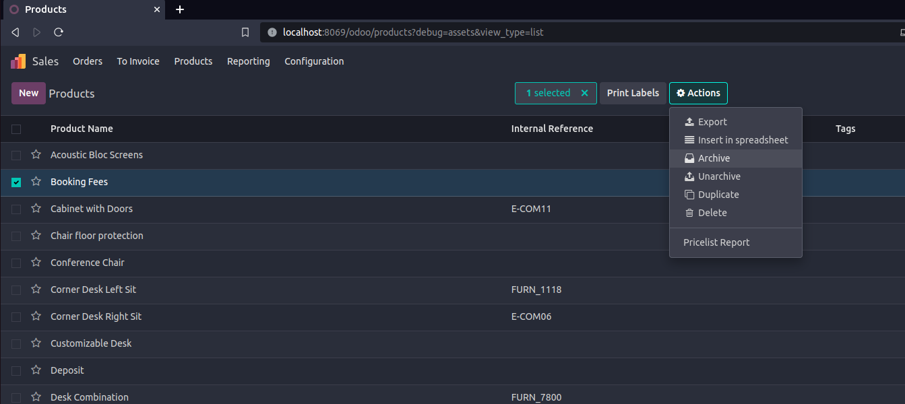Screen dimensions: 905x404
Task: Sort by Product Name column header
Action: [82, 129]
